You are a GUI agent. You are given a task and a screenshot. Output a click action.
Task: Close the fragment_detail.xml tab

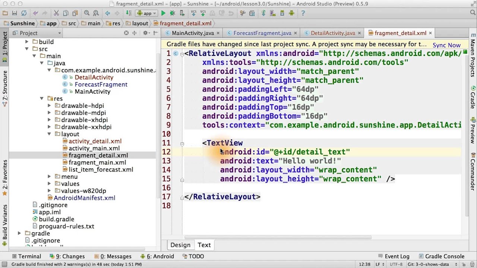click(x=430, y=33)
